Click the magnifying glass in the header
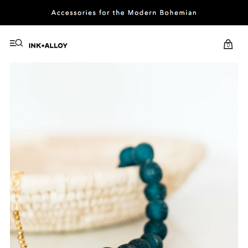The image size is (248, 248). [x=19, y=43]
